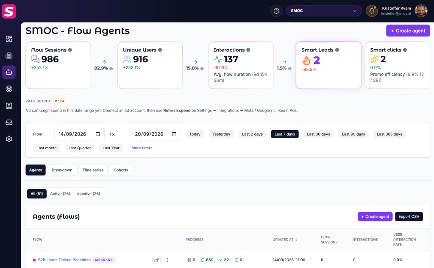Export CSV of agents
The image size is (434, 268).
[x=409, y=217]
